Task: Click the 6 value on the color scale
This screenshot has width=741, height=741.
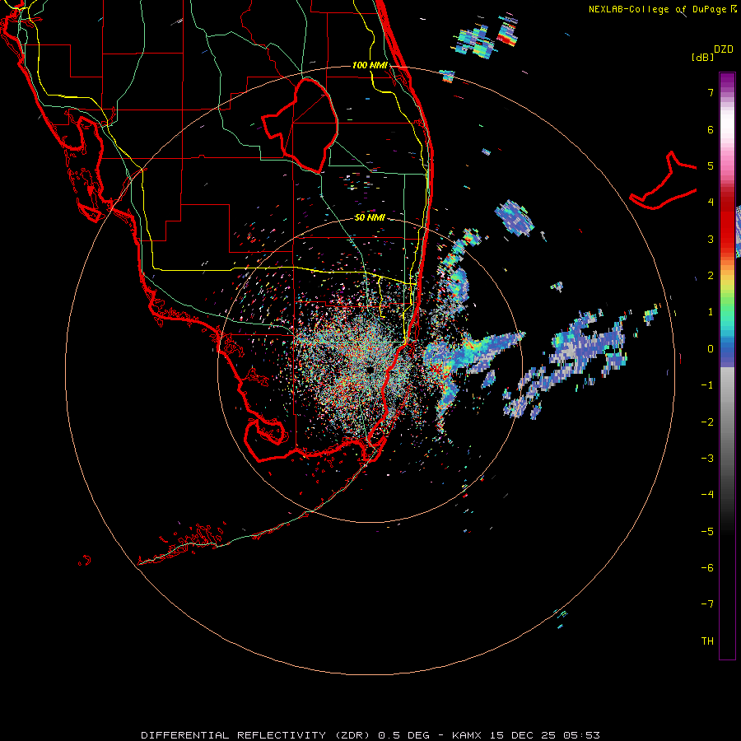Action: (711, 129)
